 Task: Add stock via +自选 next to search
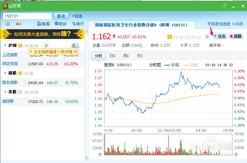pyautogui.click(x=77, y=16)
